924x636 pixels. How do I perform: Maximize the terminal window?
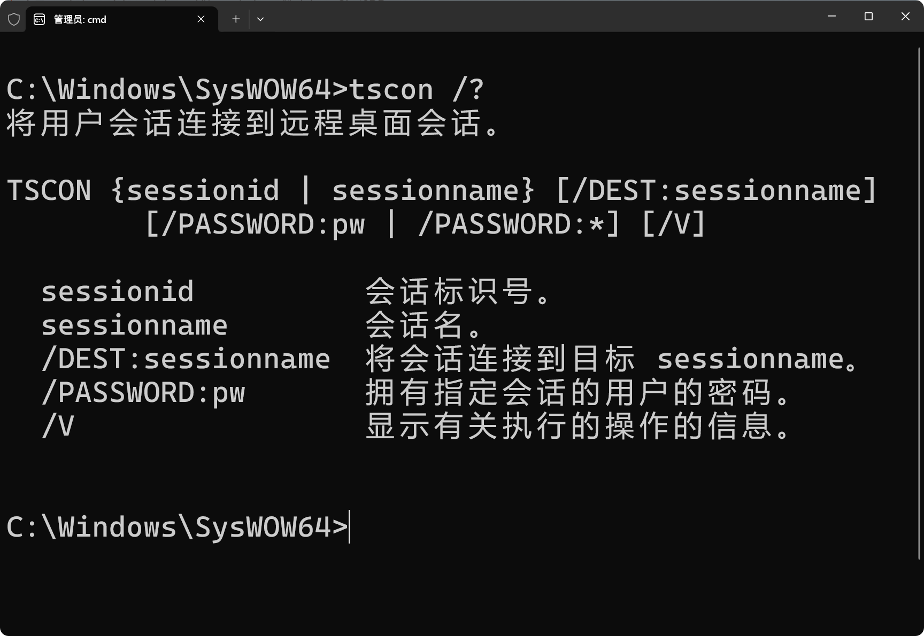pos(868,17)
